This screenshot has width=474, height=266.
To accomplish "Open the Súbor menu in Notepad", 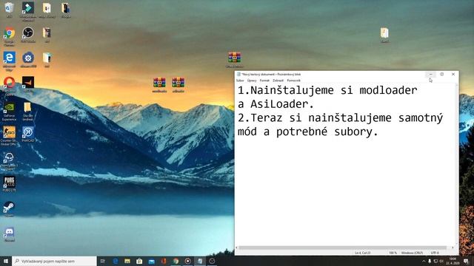I will 240,81.
